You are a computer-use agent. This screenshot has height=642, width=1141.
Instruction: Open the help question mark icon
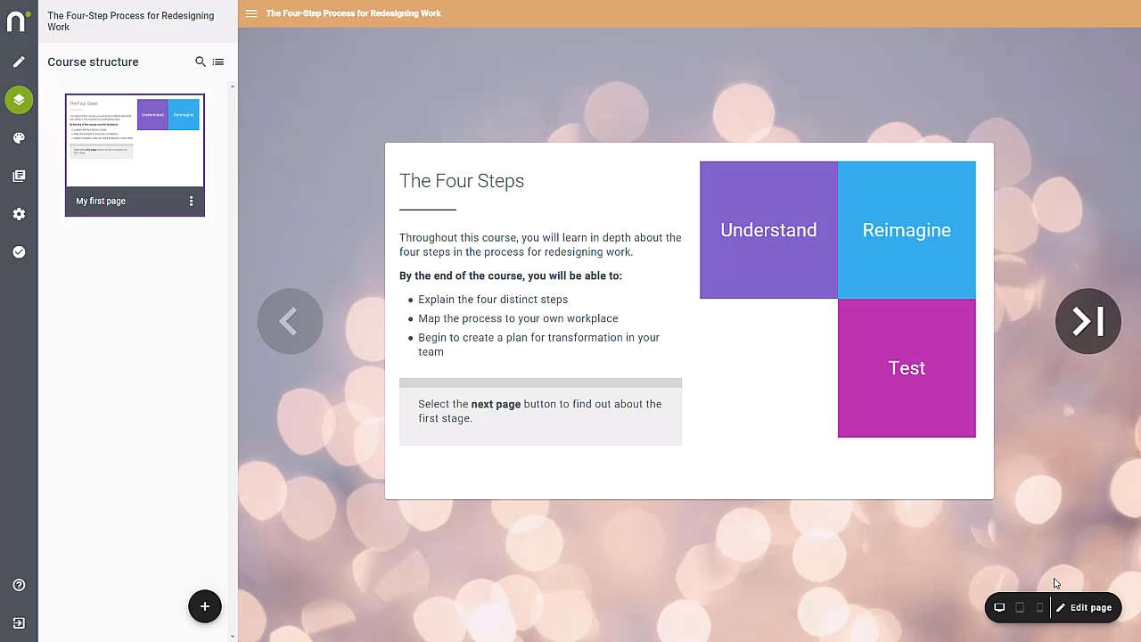pyautogui.click(x=19, y=585)
